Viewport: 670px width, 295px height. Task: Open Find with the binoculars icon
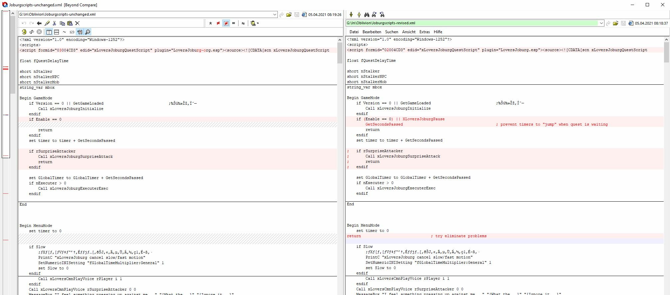tap(367, 14)
